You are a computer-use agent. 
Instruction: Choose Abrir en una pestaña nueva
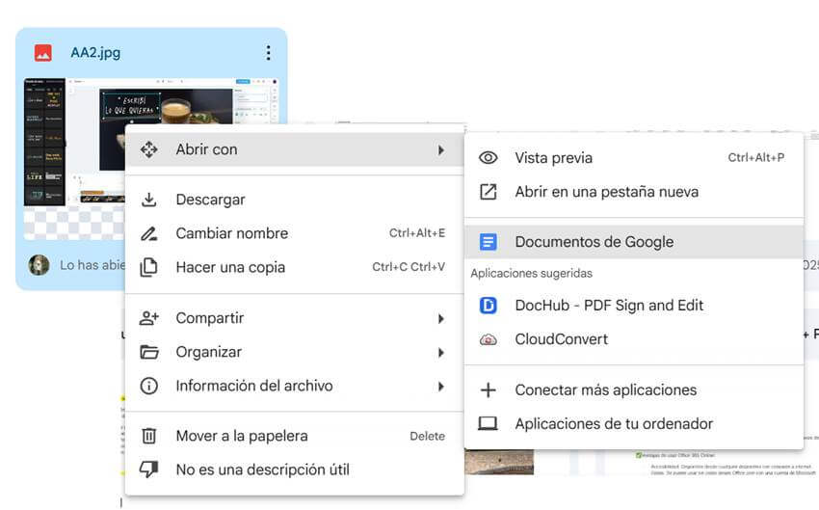[634, 192]
